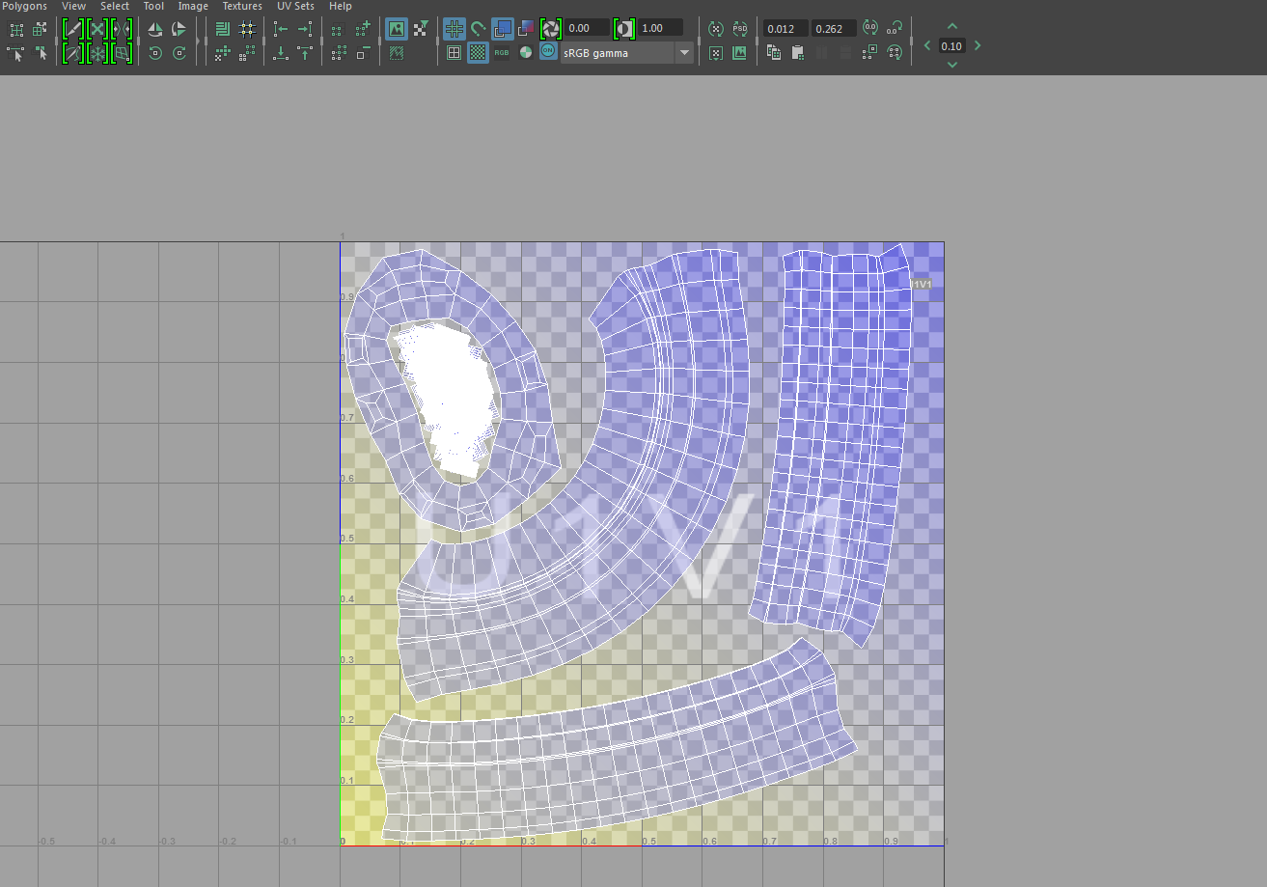Viewport: 1267px width, 887px height.
Task: Toggle texture borders display
Action: pos(454,53)
